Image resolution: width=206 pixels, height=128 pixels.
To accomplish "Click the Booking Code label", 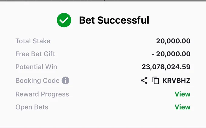I will pyautogui.click(x=38, y=80).
